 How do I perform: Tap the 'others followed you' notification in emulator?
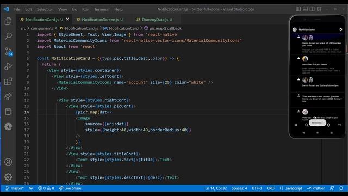(x=318, y=84)
